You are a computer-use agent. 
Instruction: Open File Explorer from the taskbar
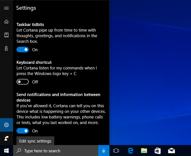pos(144,151)
